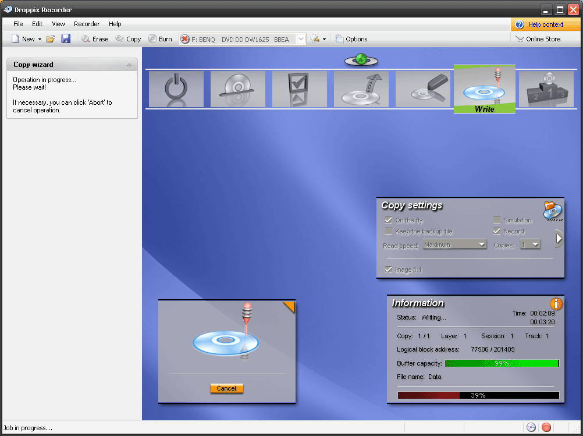Enable the Simulation checkbox

497,220
